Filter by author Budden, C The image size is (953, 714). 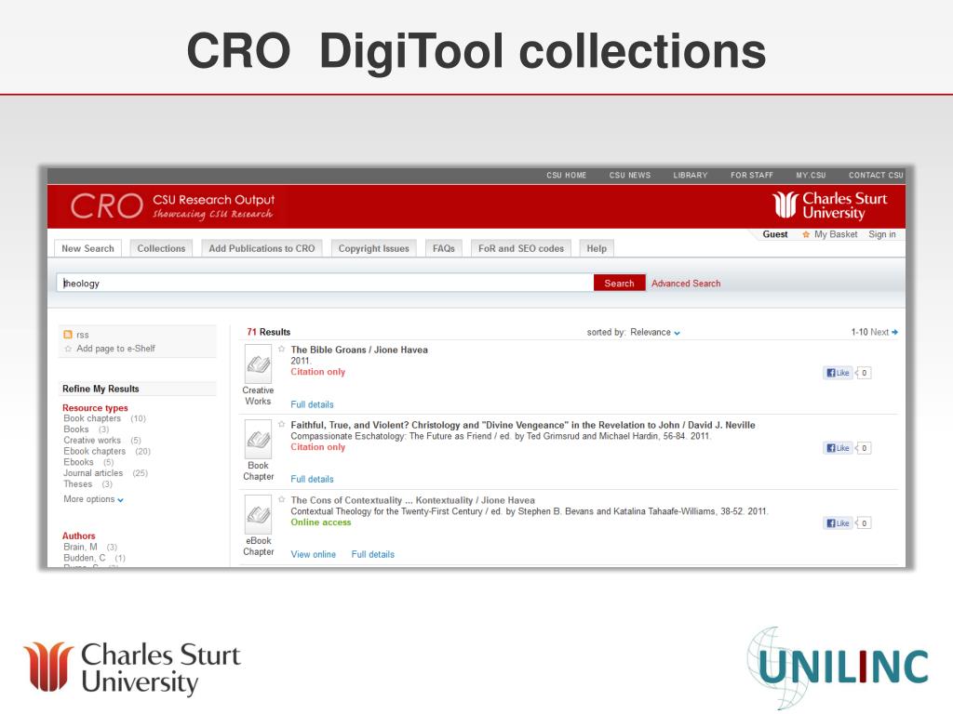pyautogui.click(x=85, y=558)
